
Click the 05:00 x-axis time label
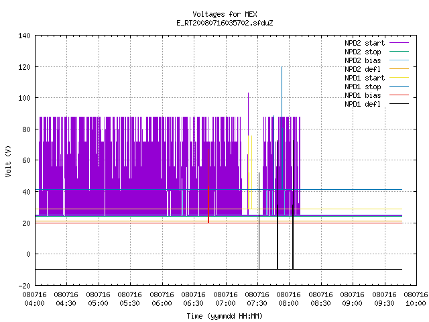(98, 303)
